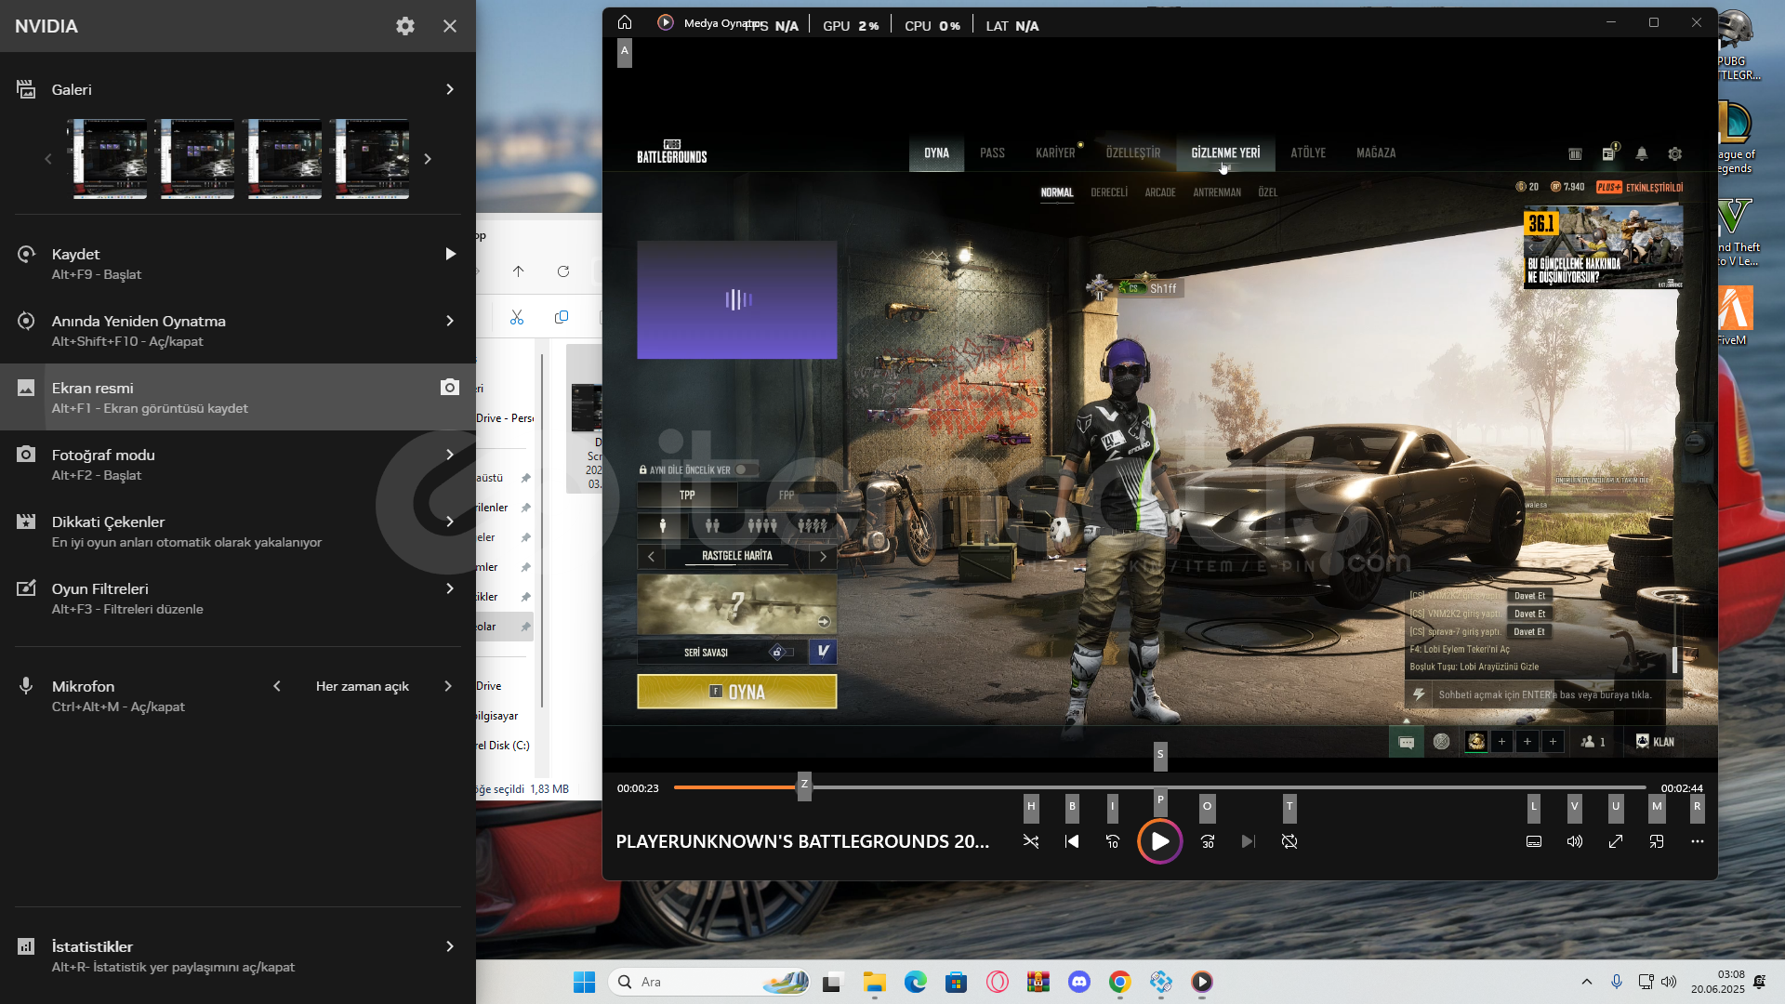The height and width of the screenshot is (1004, 1785).
Task: Expand Oyun Filtreleri options
Action: point(450,588)
